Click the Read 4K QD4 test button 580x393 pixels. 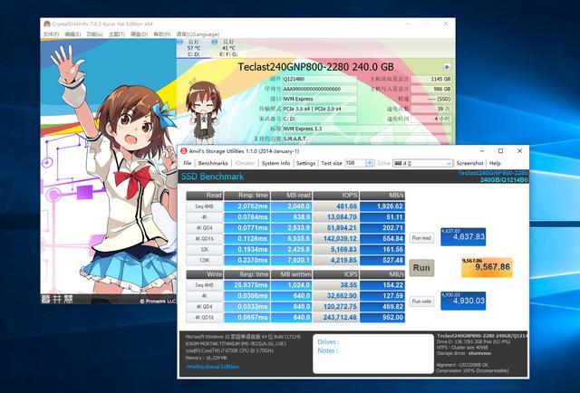(205, 227)
